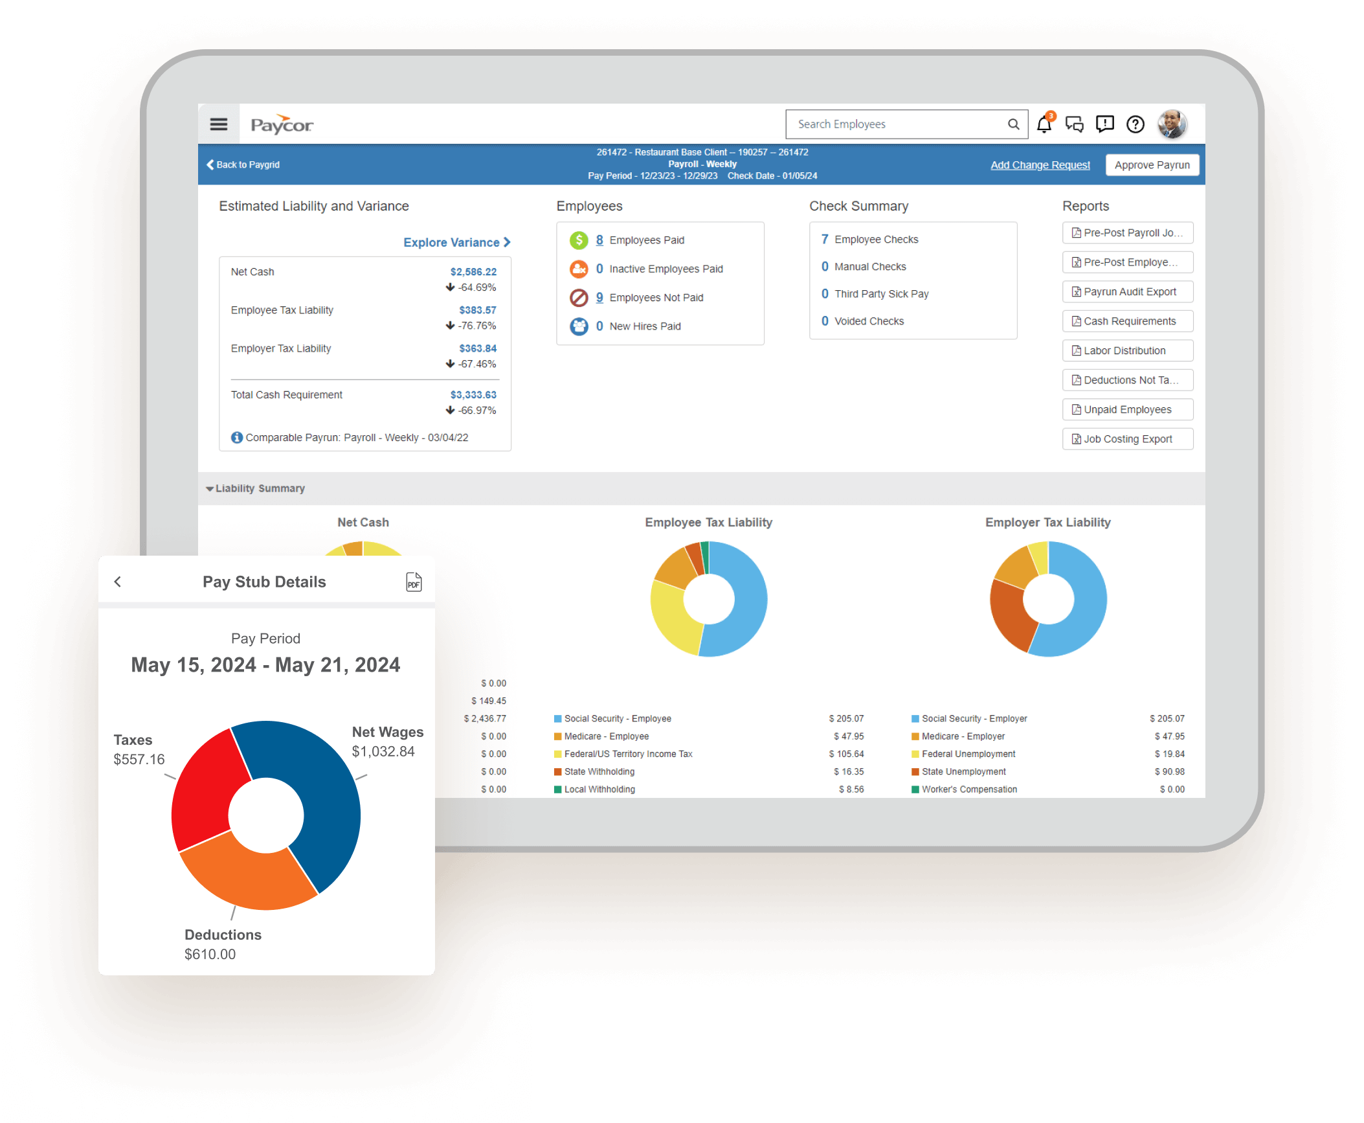Open the Labor Distribution report

point(1128,351)
